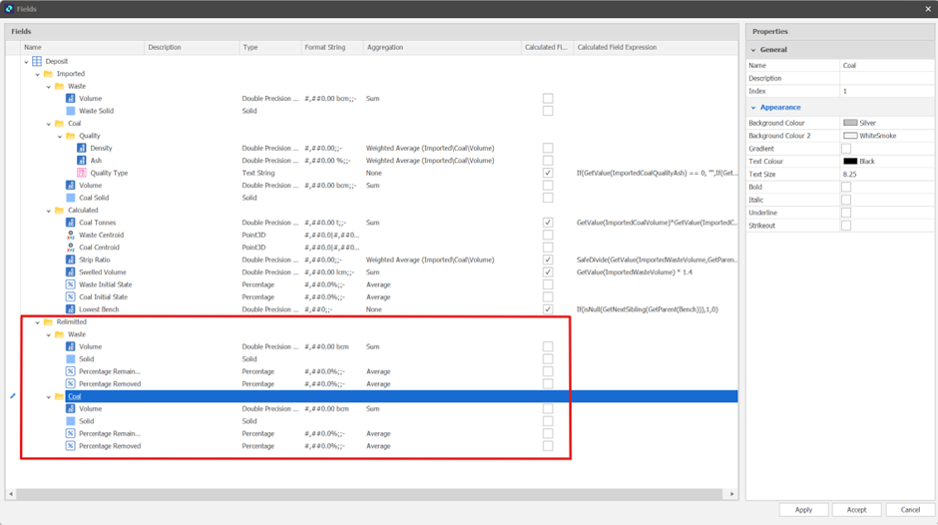Image resolution: width=938 pixels, height=525 pixels.
Task: Click the Description property input field
Action: pyautogui.click(x=886, y=78)
